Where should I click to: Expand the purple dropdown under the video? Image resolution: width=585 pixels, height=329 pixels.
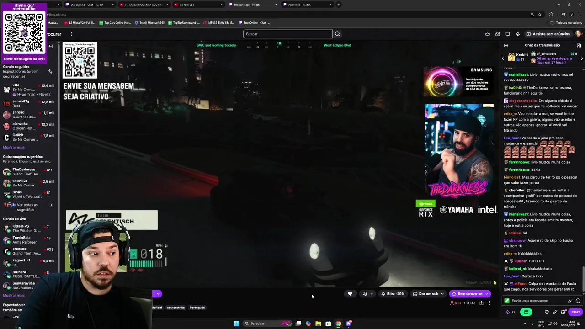click(x=158, y=294)
